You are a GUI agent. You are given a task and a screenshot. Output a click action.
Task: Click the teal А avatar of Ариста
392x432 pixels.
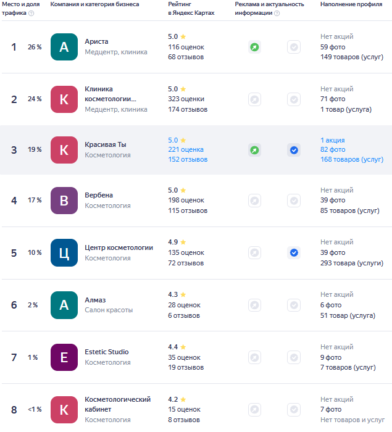click(64, 47)
